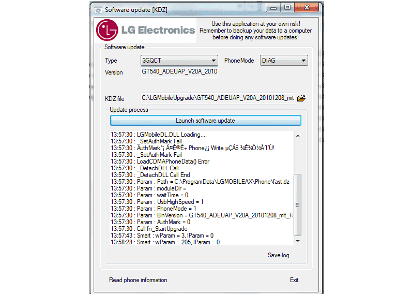Click the log scrollbar down arrow
The height and width of the screenshot is (294, 397).
point(298,241)
